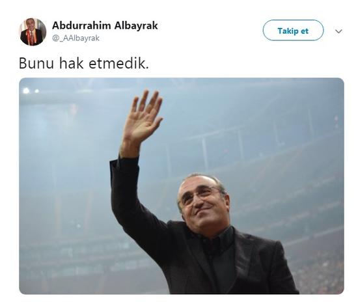This screenshot has width=358, height=302.
Task: Expand the tweet options chevron
Action: point(338,31)
